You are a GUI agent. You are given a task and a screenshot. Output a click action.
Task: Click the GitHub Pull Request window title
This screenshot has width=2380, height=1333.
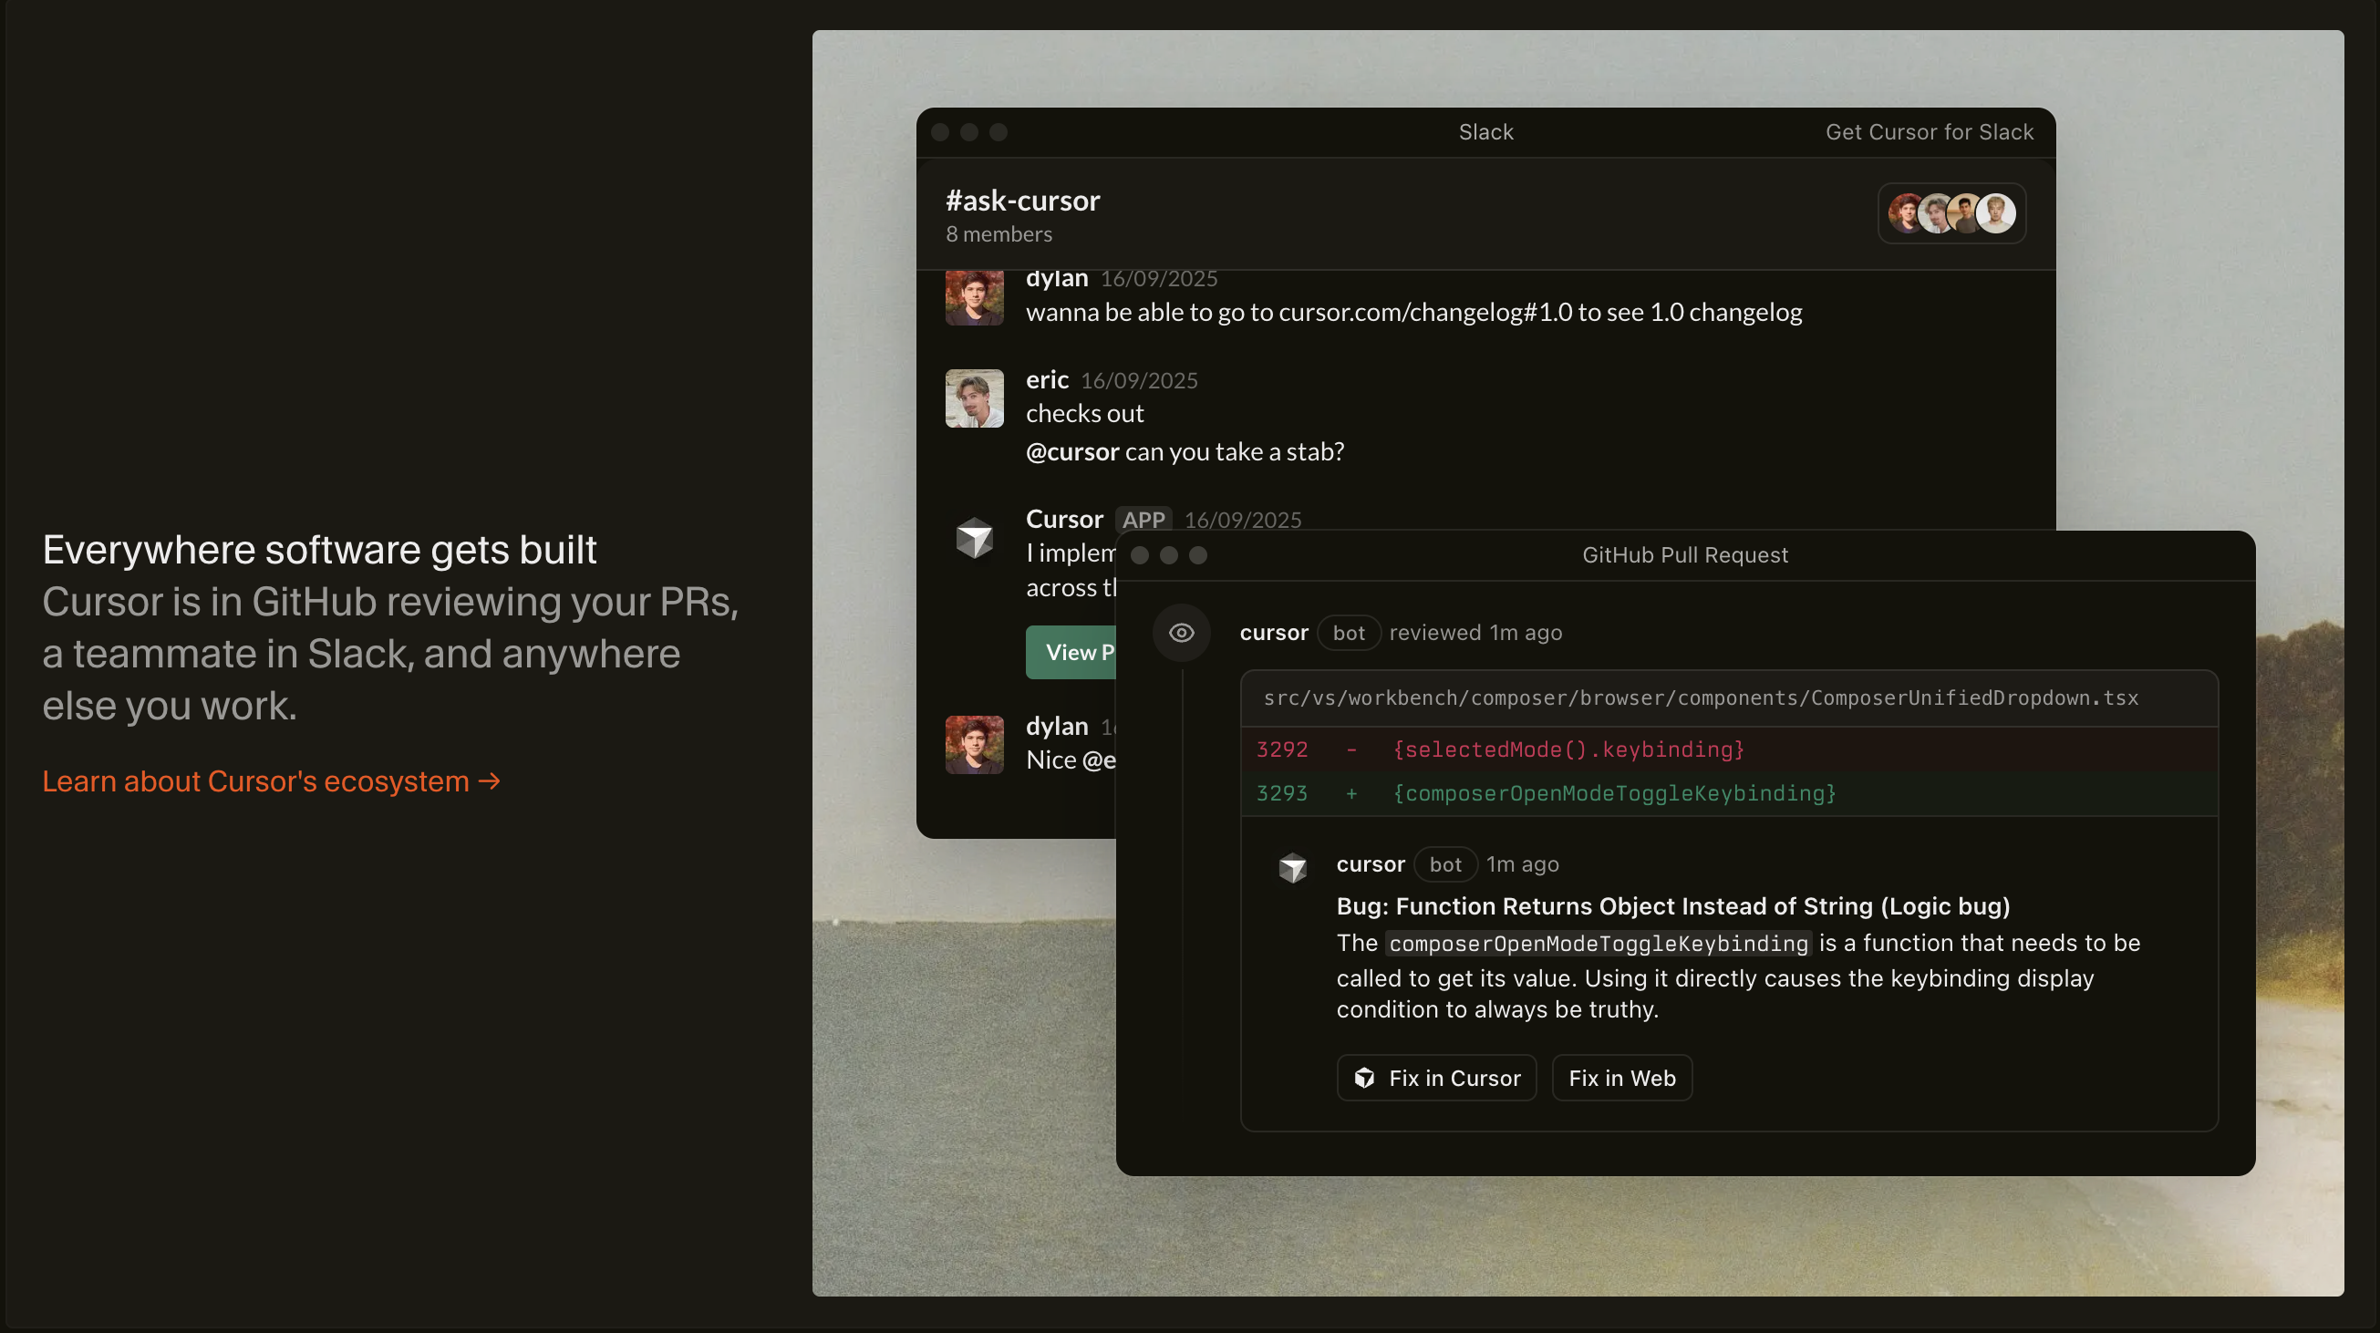[x=1684, y=555]
